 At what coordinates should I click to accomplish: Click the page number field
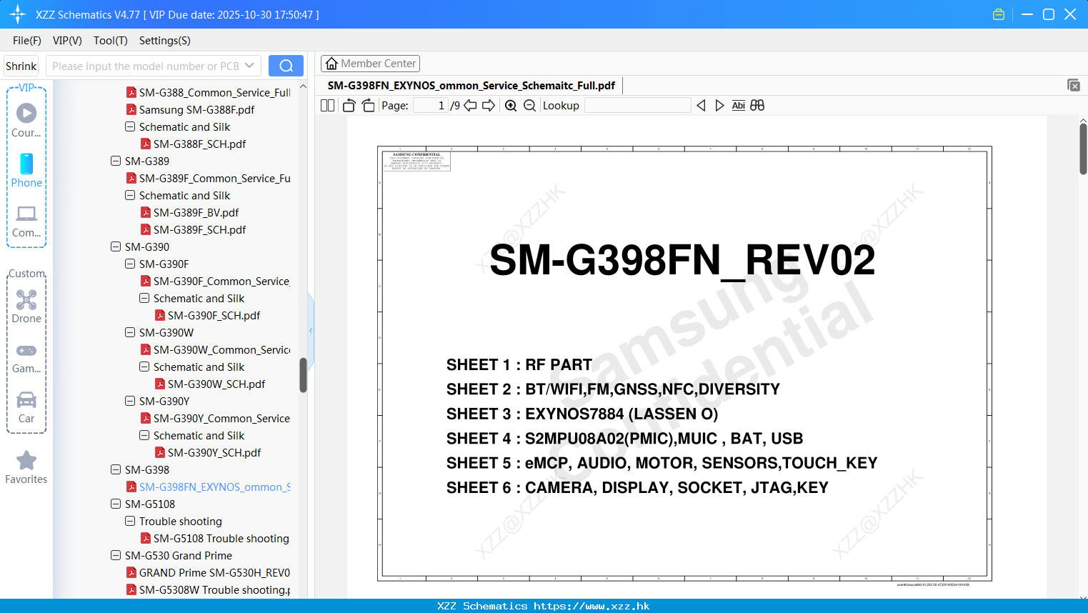[x=431, y=105]
